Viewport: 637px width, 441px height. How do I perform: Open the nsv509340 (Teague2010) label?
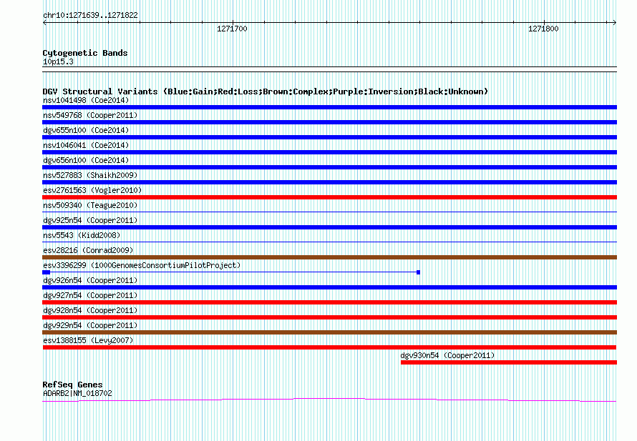tap(90, 205)
